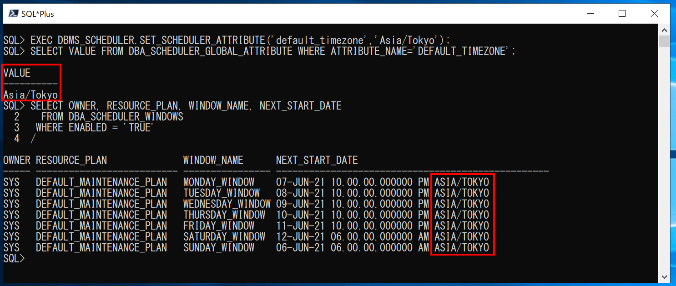This screenshot has height=286, width=676.
Task: Click the scrollbar up arrow
Action: 665,29
